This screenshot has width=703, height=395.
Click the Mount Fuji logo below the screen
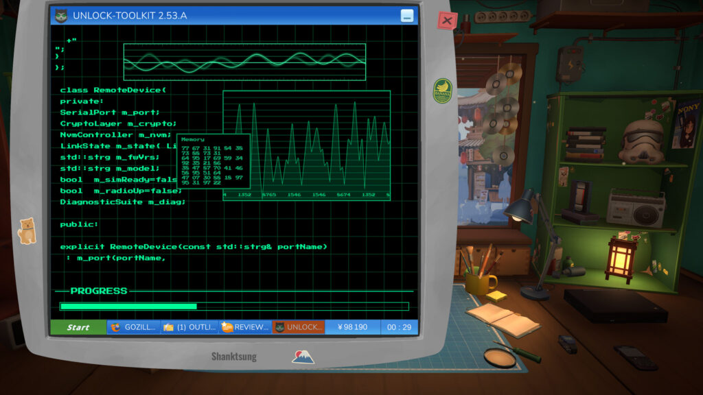303,357
